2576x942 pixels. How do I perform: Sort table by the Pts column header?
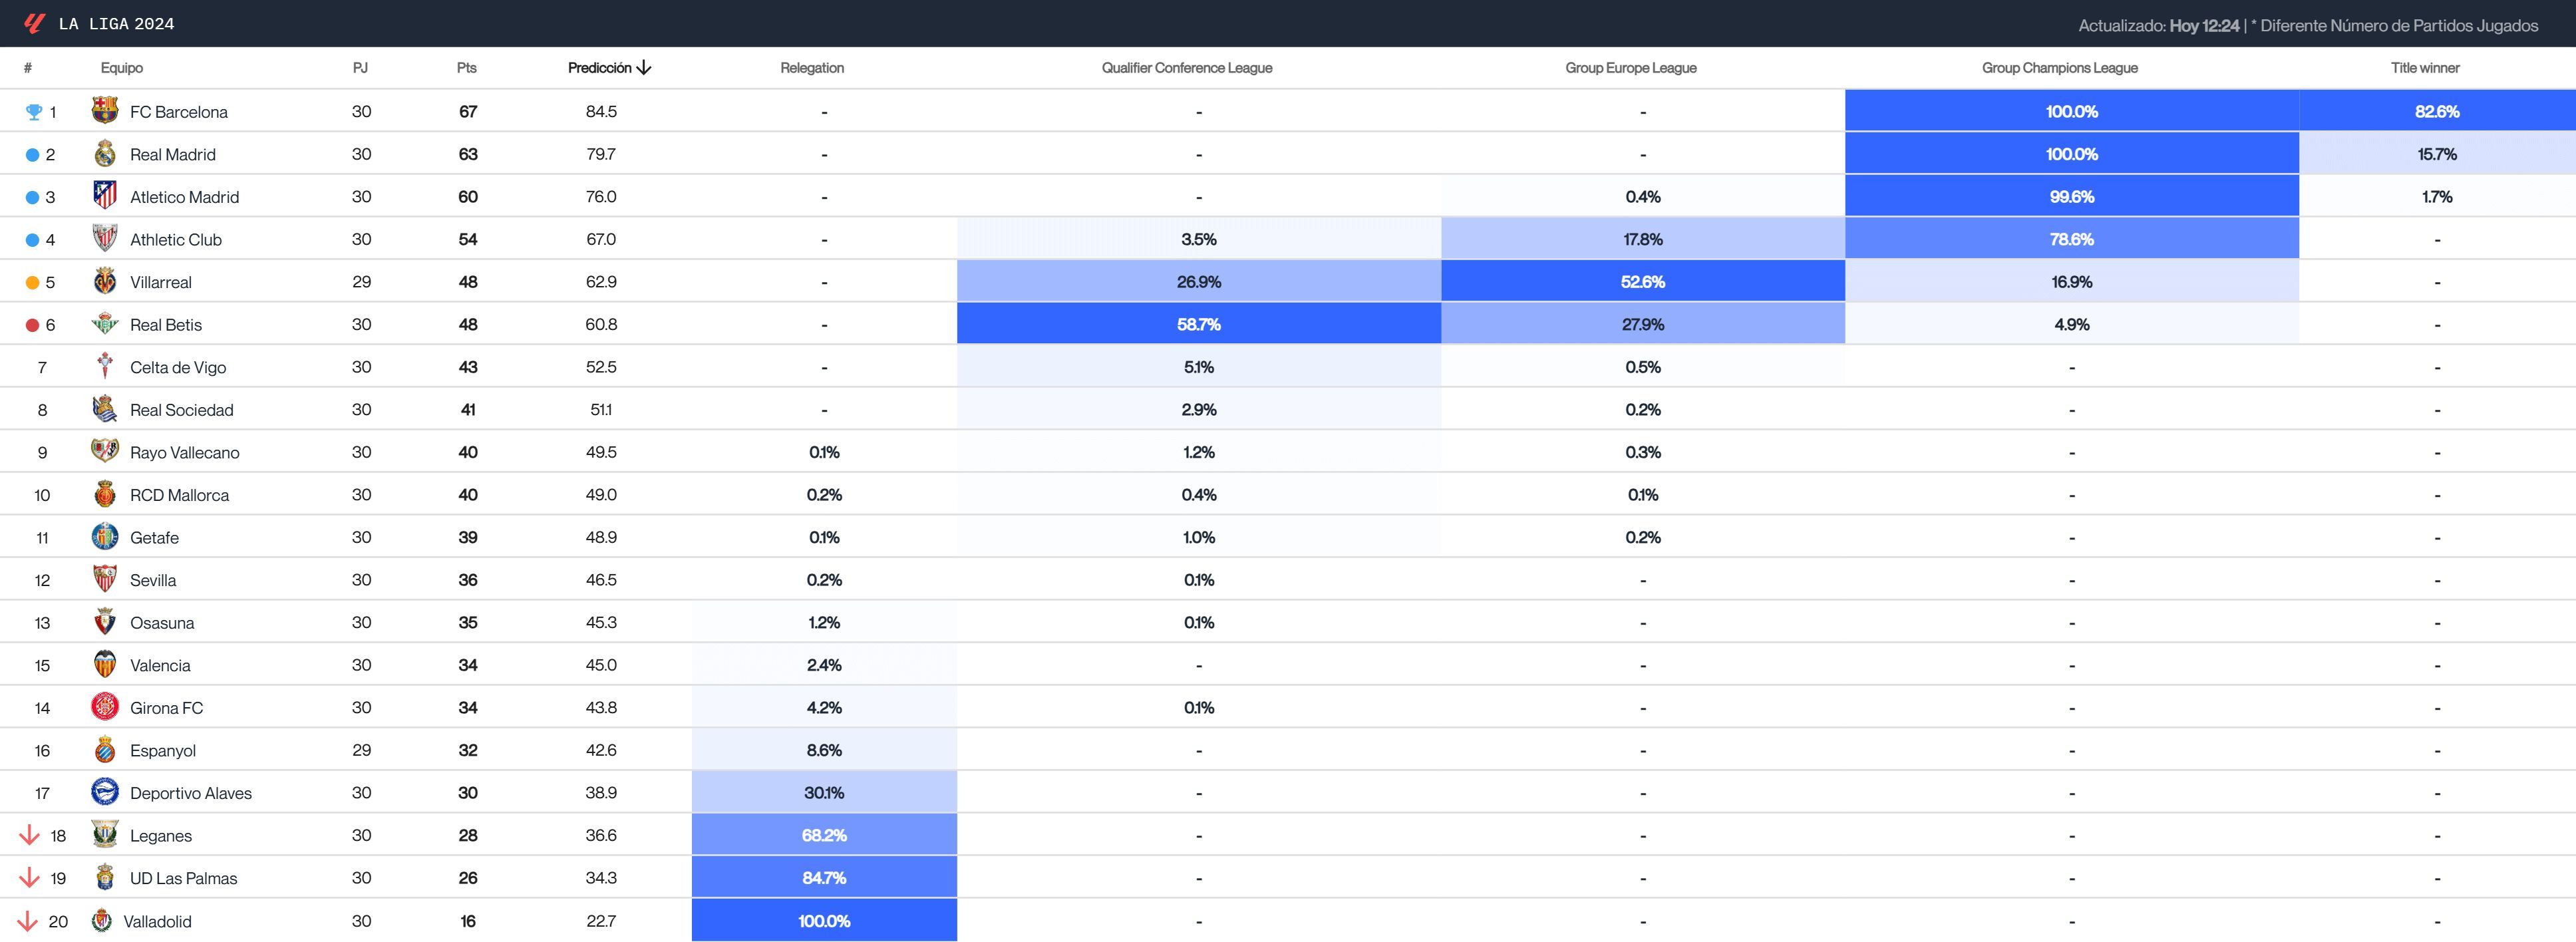point(465,68)
